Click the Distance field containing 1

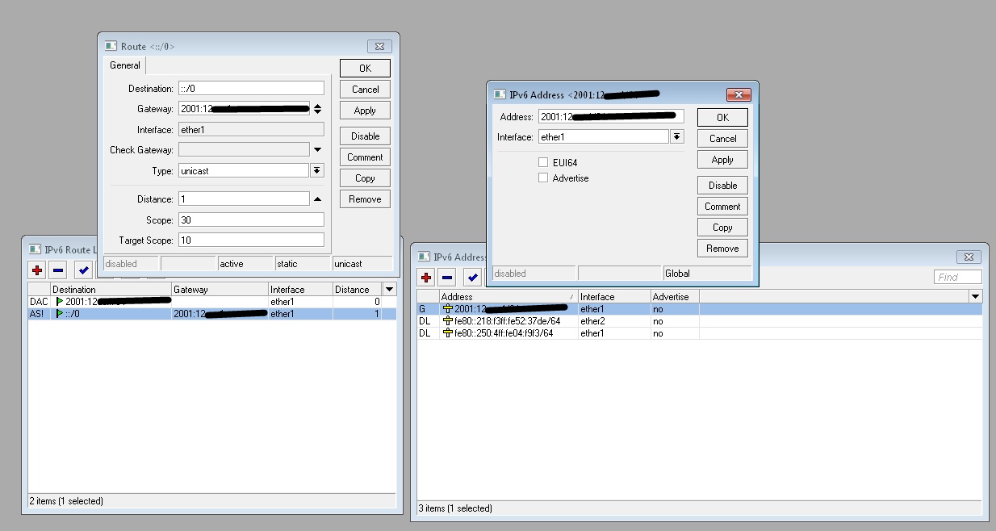click(x=244, y=199)
